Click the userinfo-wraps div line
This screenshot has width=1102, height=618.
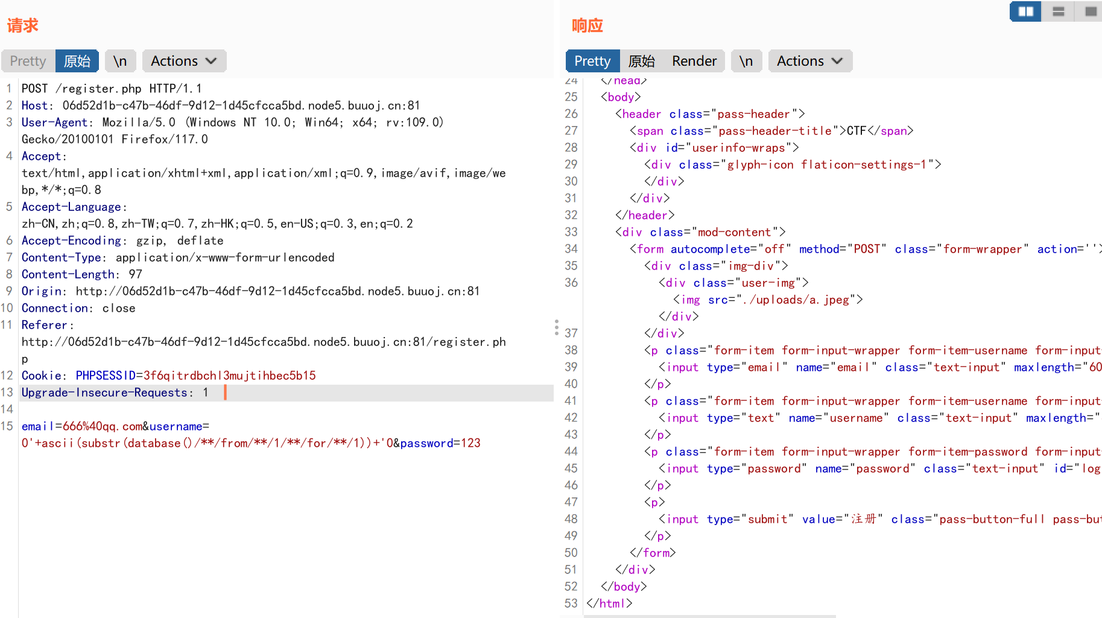coord(714,148)
